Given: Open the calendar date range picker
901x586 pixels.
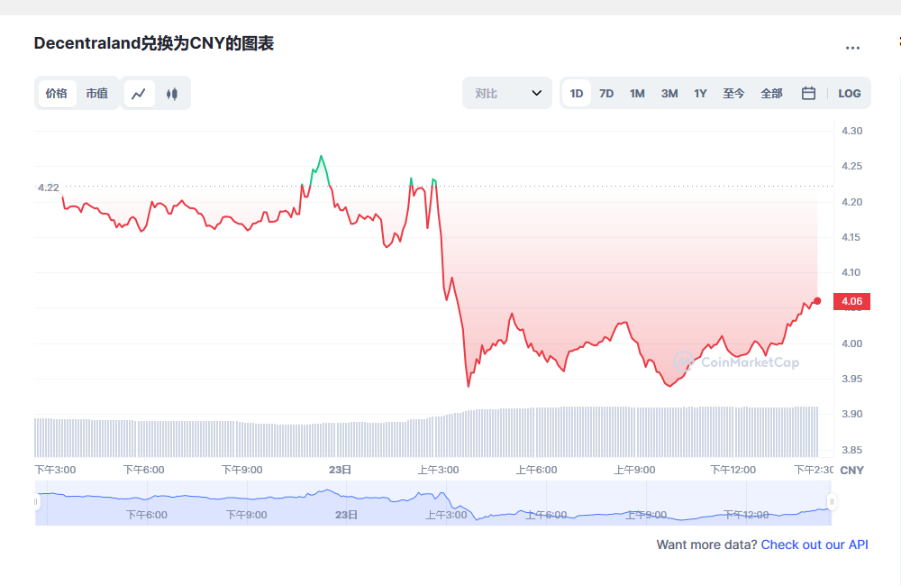Looking at the screenshot, I should tap(808, 93).
